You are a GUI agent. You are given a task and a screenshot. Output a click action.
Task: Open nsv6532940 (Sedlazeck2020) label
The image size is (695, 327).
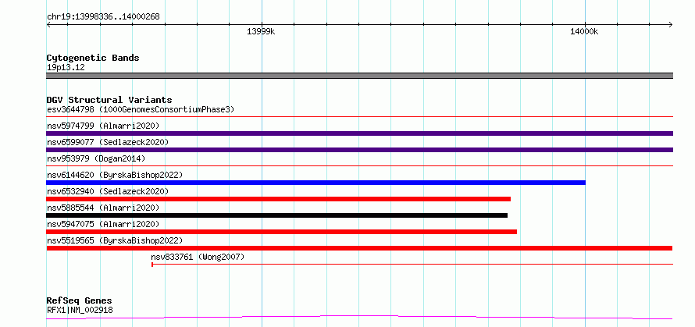108,191
